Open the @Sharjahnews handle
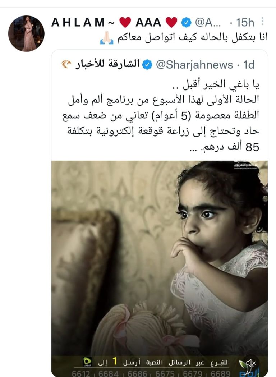 coord(194,65)
